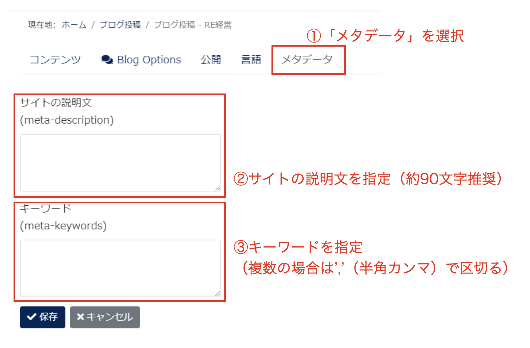Click the サイトの説明文 field label

click(56, 103)
